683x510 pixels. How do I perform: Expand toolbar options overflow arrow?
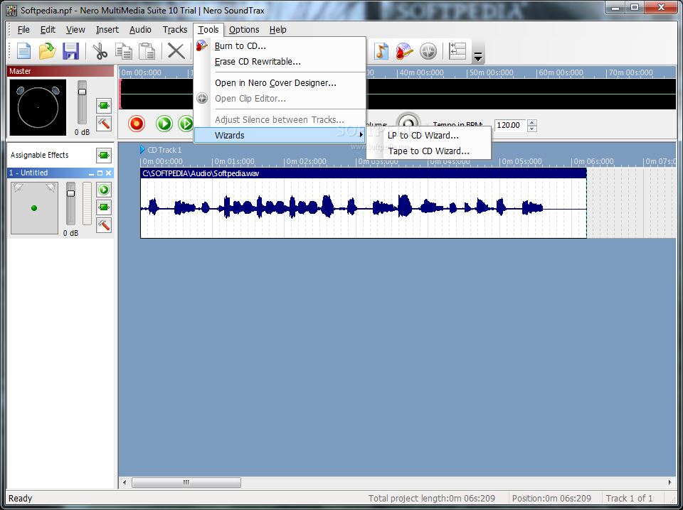point(478,57)
